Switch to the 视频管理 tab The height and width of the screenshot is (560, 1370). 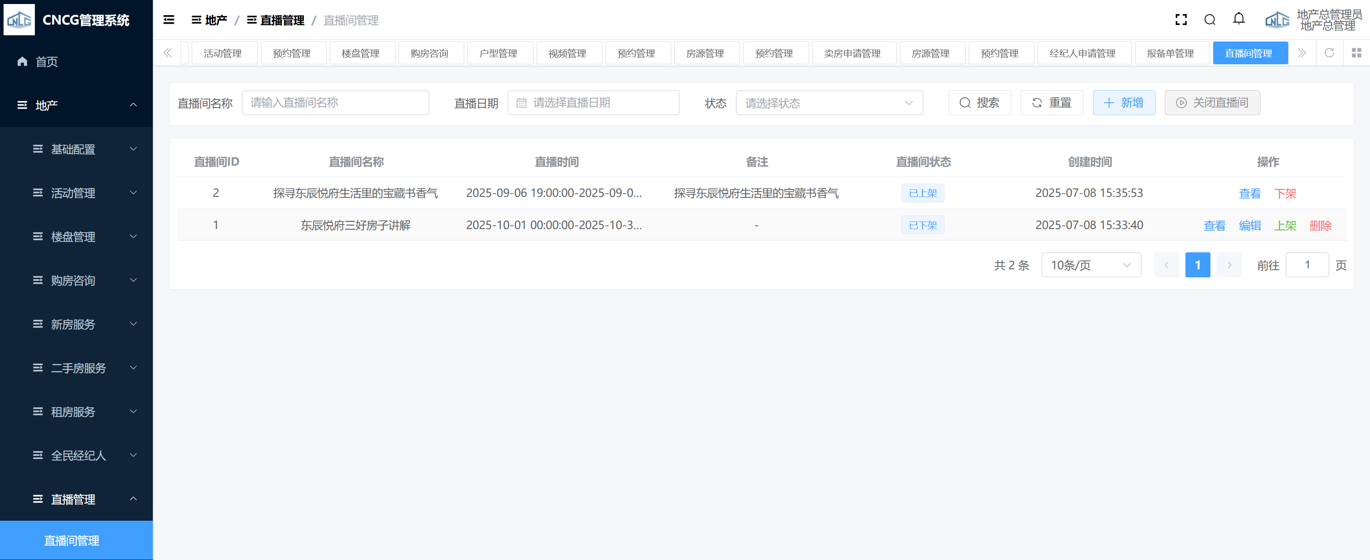567,53
